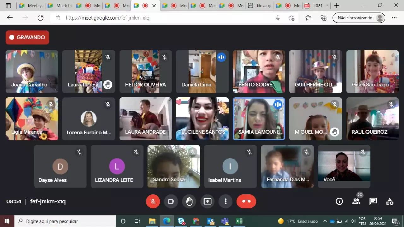The height and width of the screenshot is (227, 404).
Task: Click the address bar URL
Action: tap(107, 18)
